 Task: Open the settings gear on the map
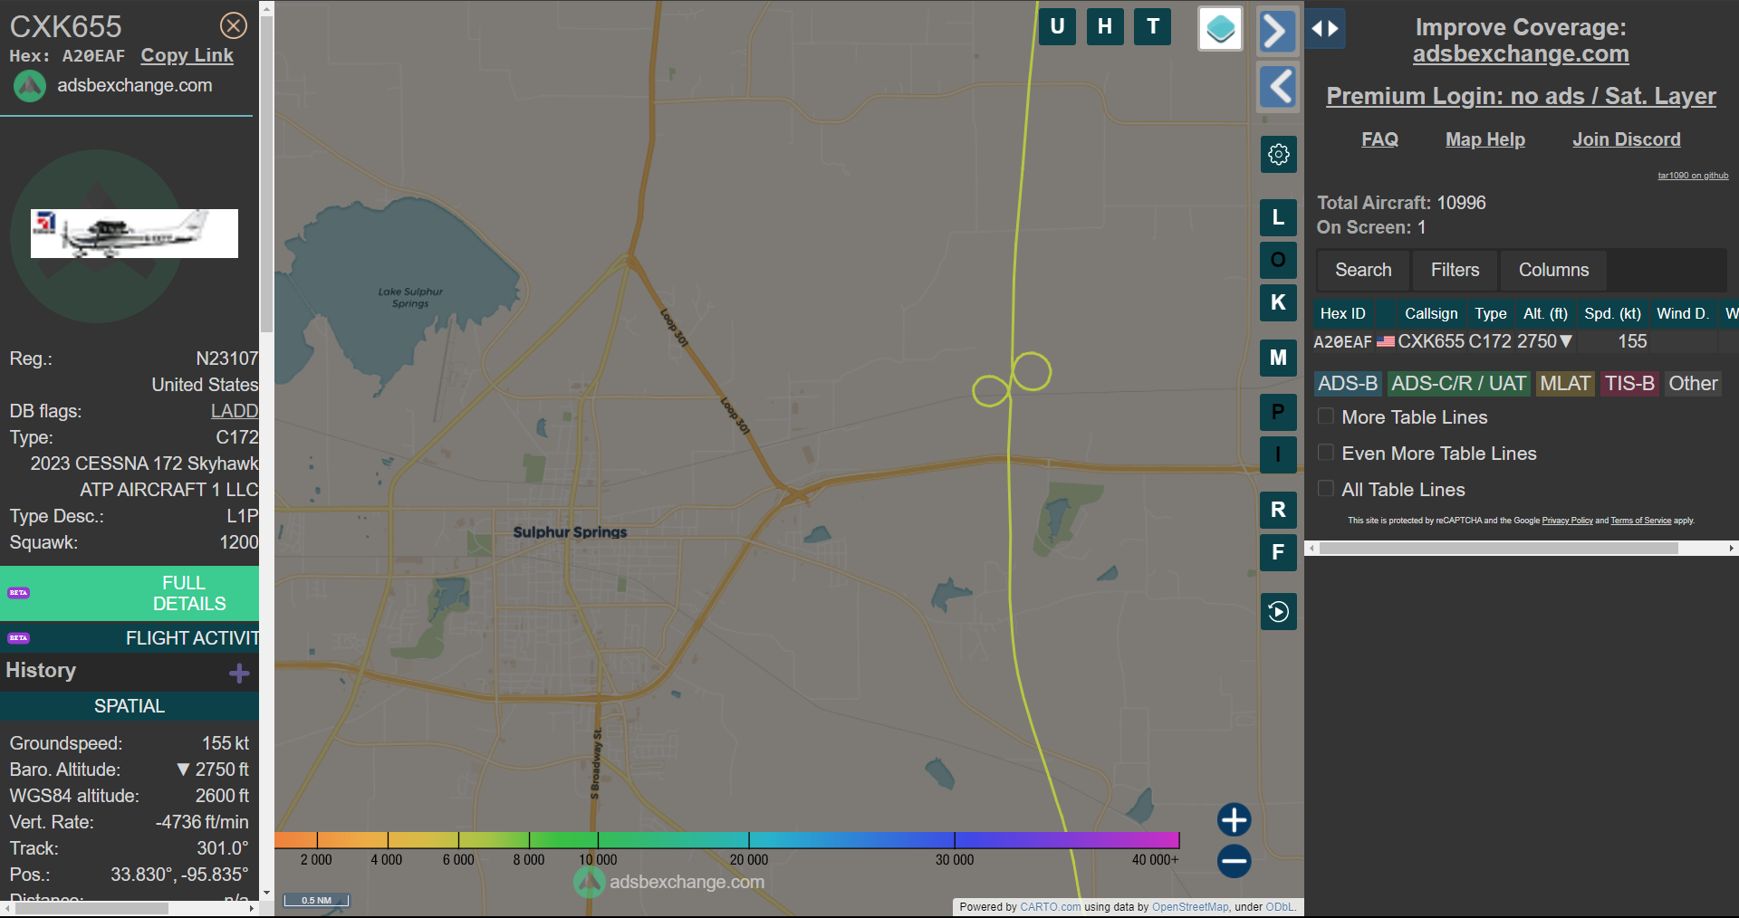pos(1279,155)
